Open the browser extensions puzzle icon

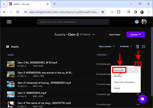pyautogui.click(x=119, y=12)
